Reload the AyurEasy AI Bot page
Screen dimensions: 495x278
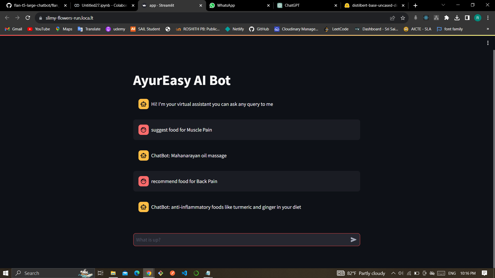point(28,18)
